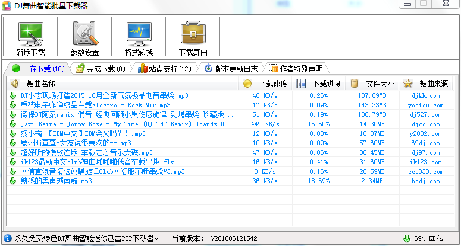Switch to the 完成下载 (0) tab
Image resolution: width=461 pixels, height=246 pixels.
(101, 69)
